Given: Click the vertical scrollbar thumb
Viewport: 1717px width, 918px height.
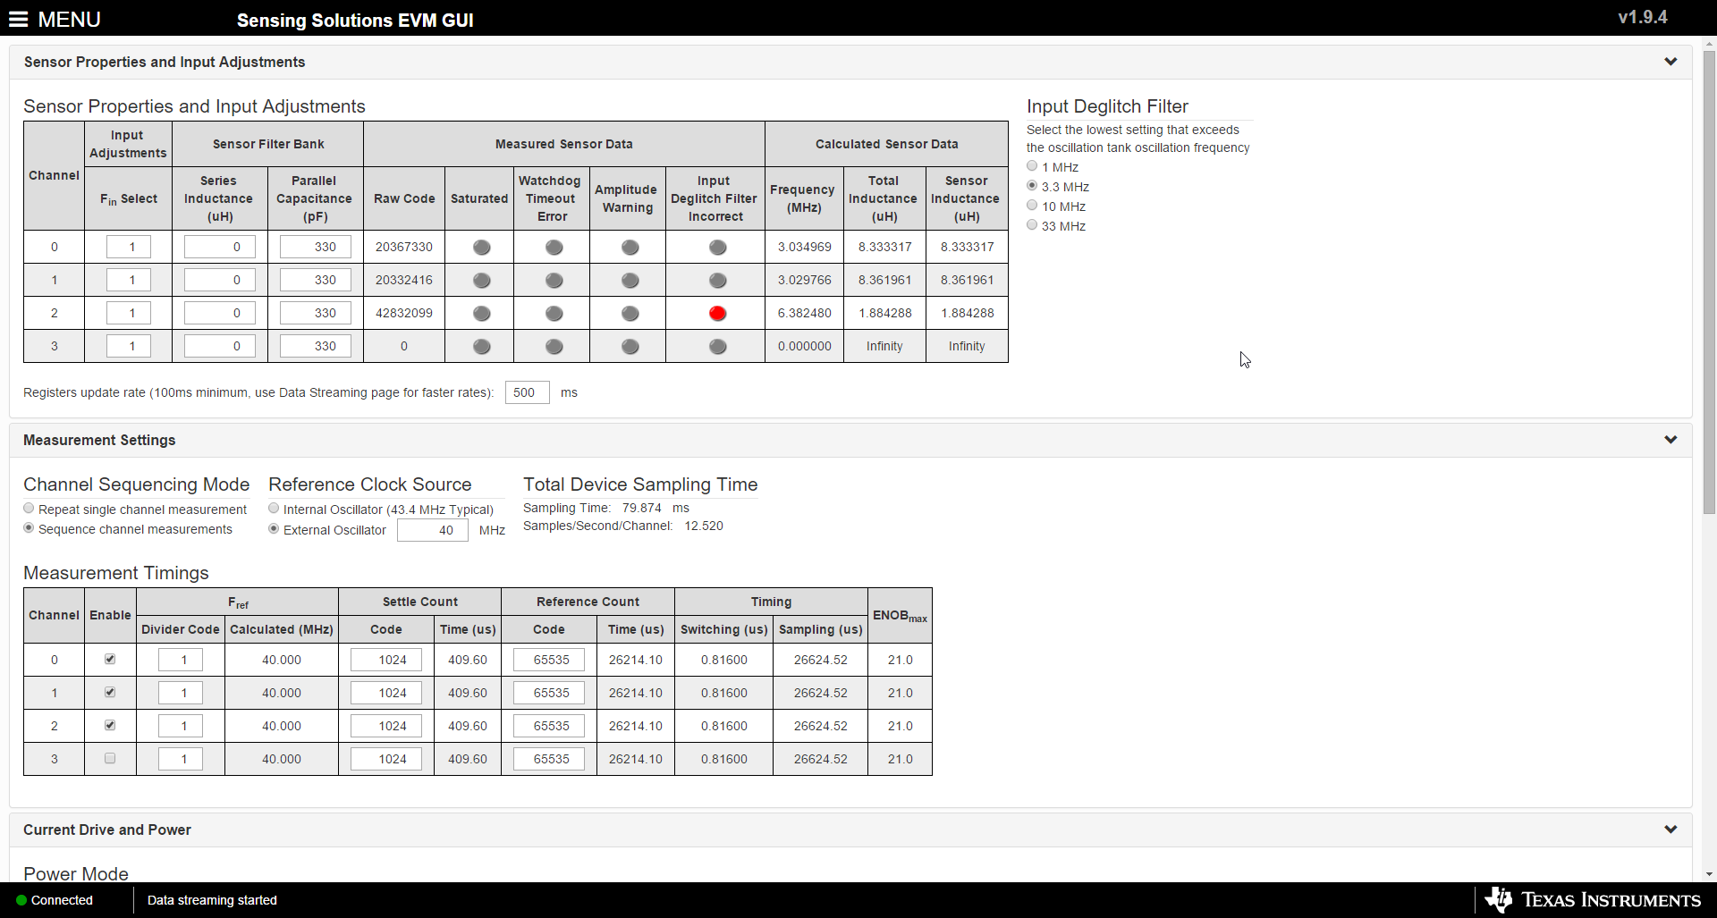Looking at the screenshot, I should click(1709, 282).
